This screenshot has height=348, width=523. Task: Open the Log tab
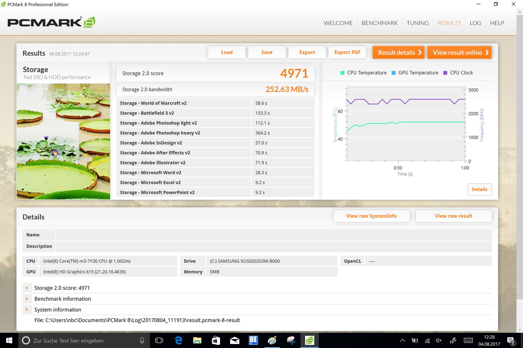[x=475, y=23]
